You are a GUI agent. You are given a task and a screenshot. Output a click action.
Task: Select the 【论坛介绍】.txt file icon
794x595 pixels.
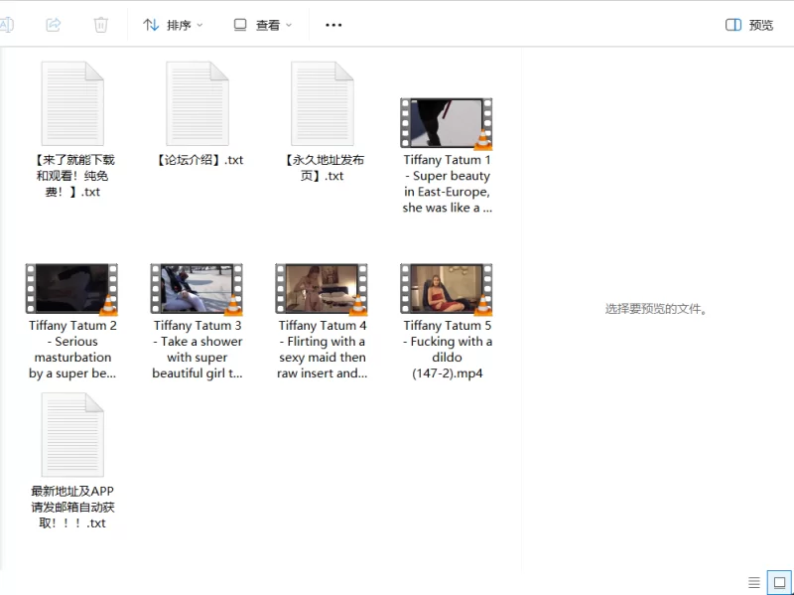[198, 104]
